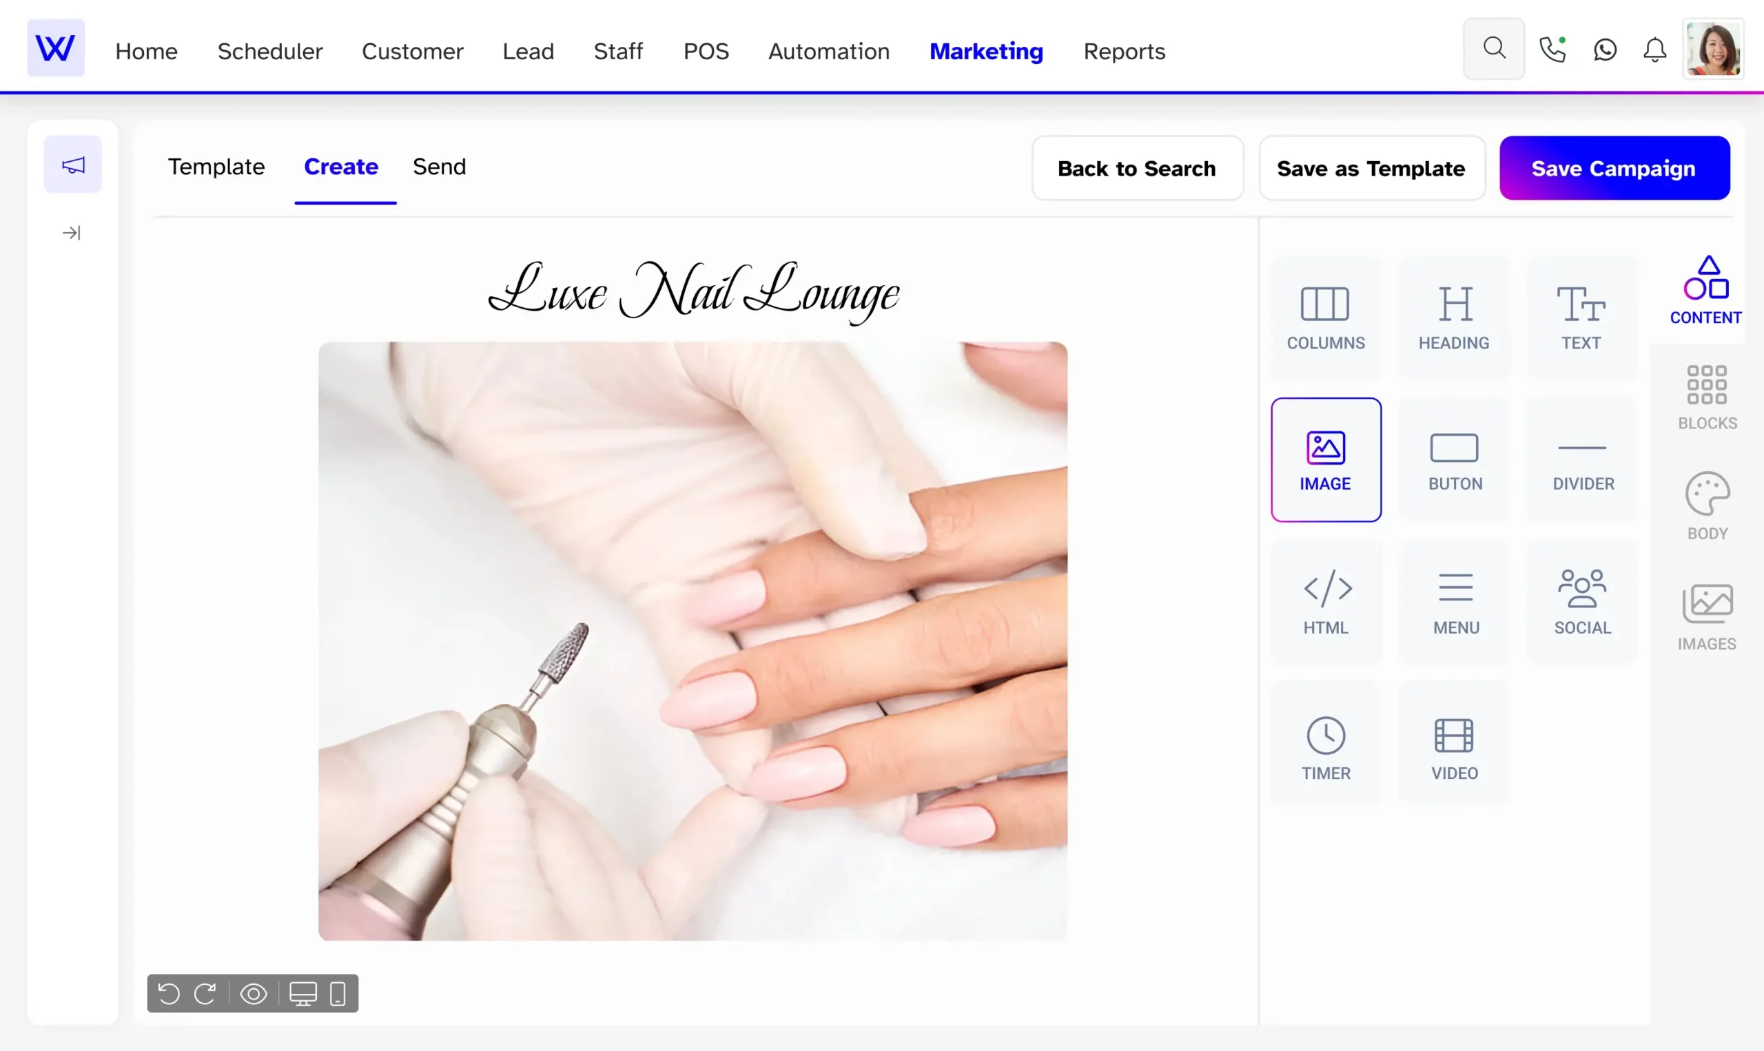1764x1051 pixels.
Task: Click Save Campaign button
Action: [1614, 167]
